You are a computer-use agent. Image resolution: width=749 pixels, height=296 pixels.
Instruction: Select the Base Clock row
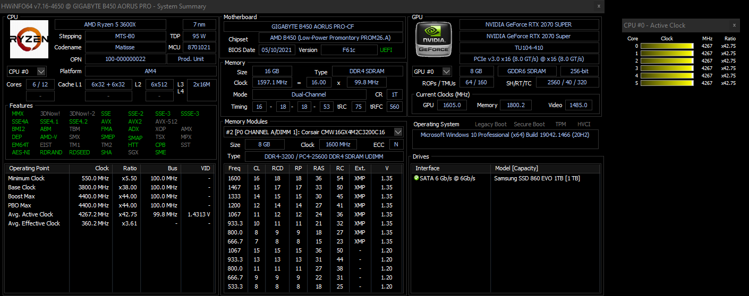pos(109,187)
